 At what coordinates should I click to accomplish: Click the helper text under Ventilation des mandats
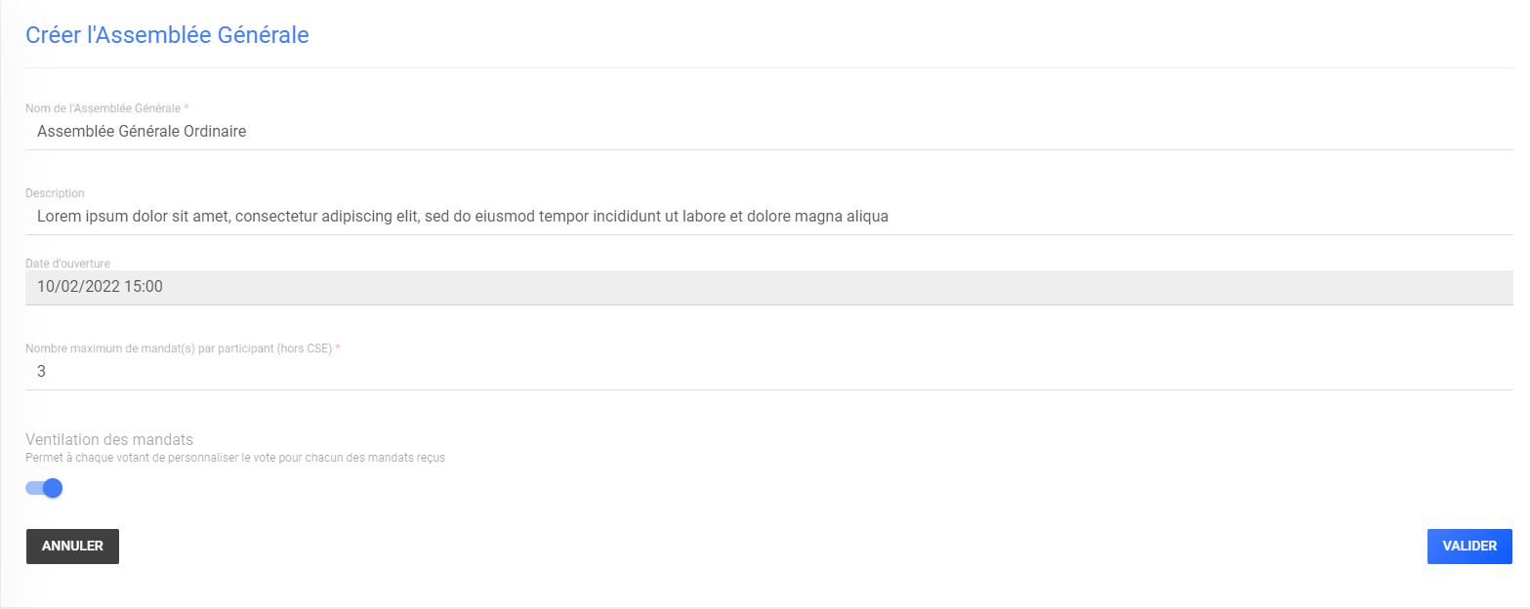(x=235, y=458)
